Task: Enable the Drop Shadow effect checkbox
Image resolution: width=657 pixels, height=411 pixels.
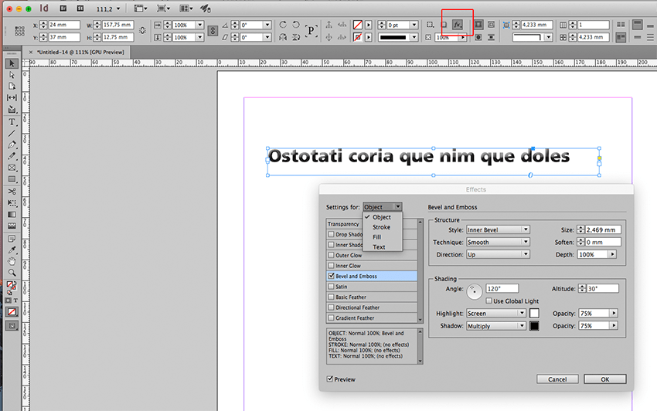Action: point(332,234)
